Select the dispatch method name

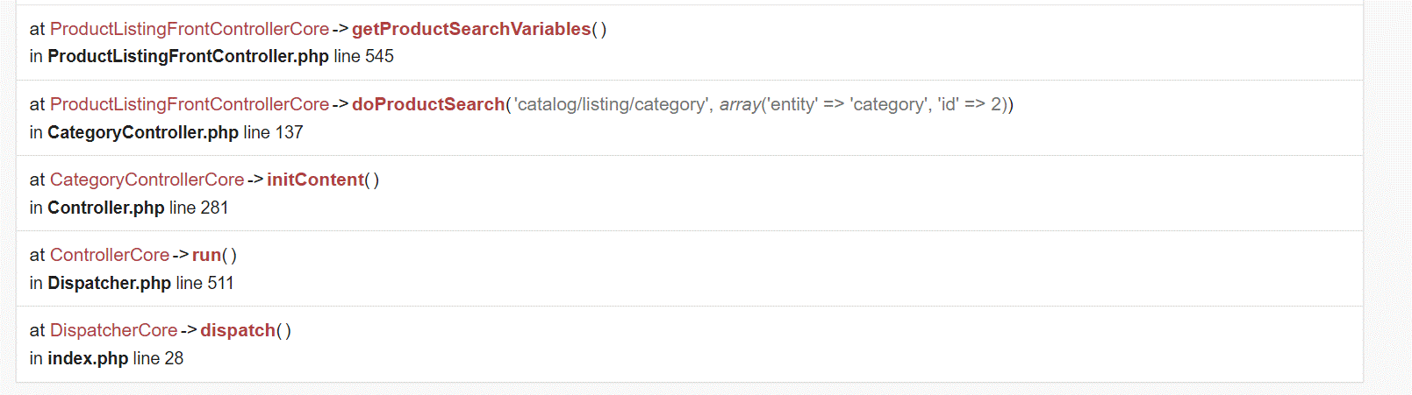pos(238,330)
